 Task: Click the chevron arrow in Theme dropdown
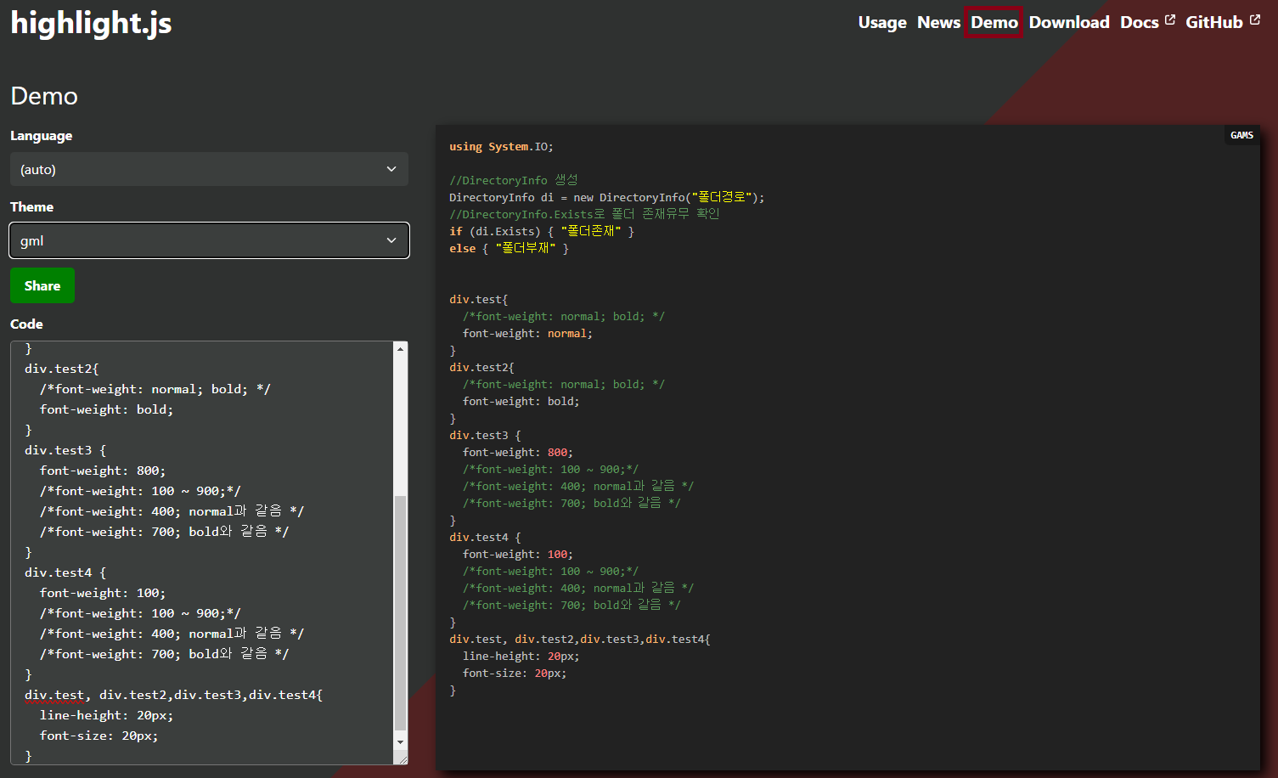391,240
